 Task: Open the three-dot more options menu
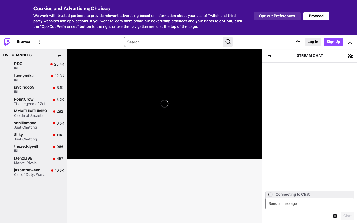pyautogui.click(x=40, y=42)
